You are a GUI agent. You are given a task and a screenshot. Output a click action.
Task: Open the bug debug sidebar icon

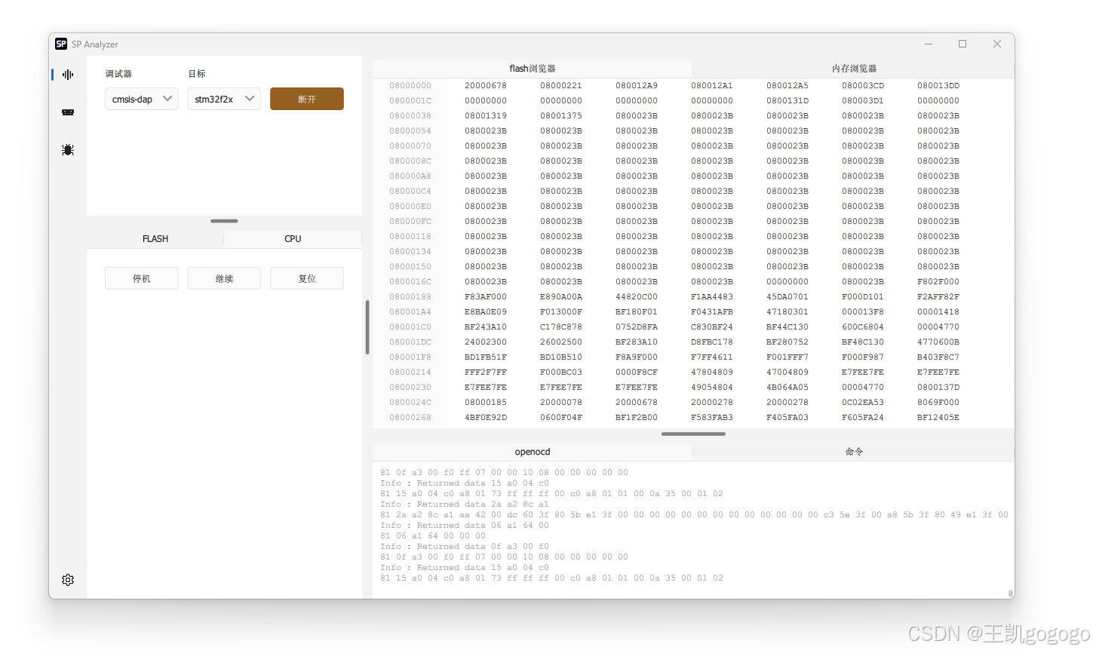tap(68, 150)
